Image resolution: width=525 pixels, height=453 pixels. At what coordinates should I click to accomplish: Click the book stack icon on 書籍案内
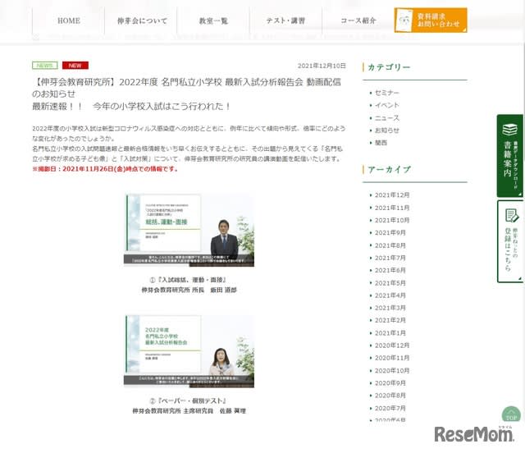pyautogui.click(x=509, y=130)
